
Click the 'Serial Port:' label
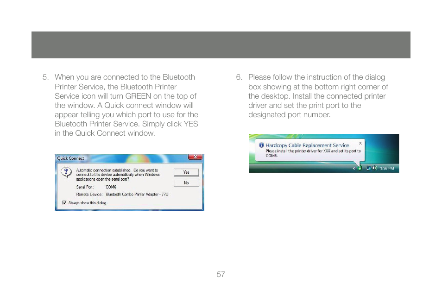click(85, 187)
